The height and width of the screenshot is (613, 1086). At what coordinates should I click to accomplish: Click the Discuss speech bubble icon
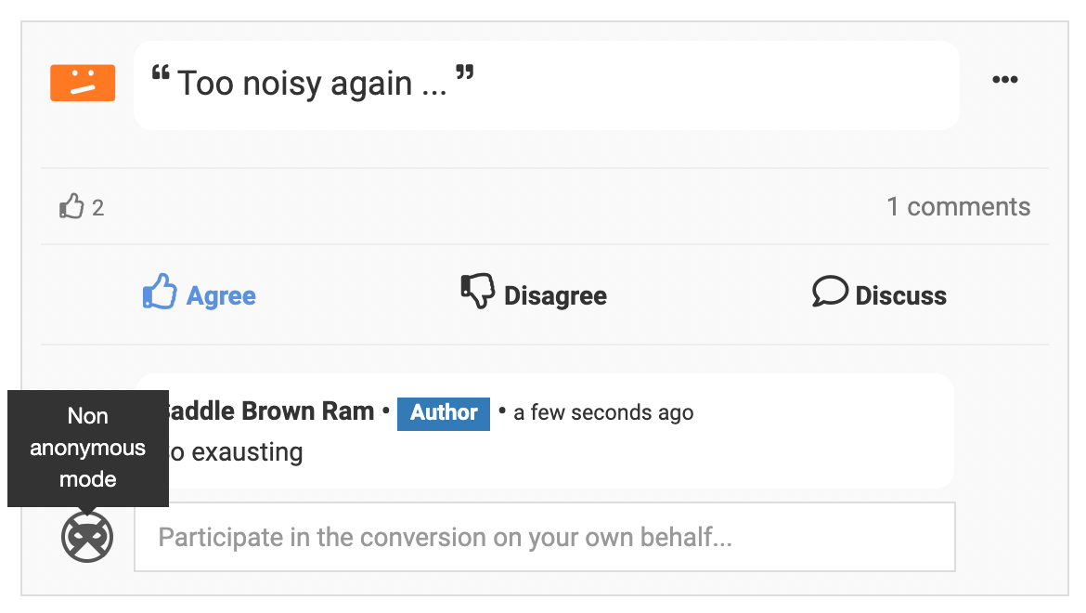point(830,292)
